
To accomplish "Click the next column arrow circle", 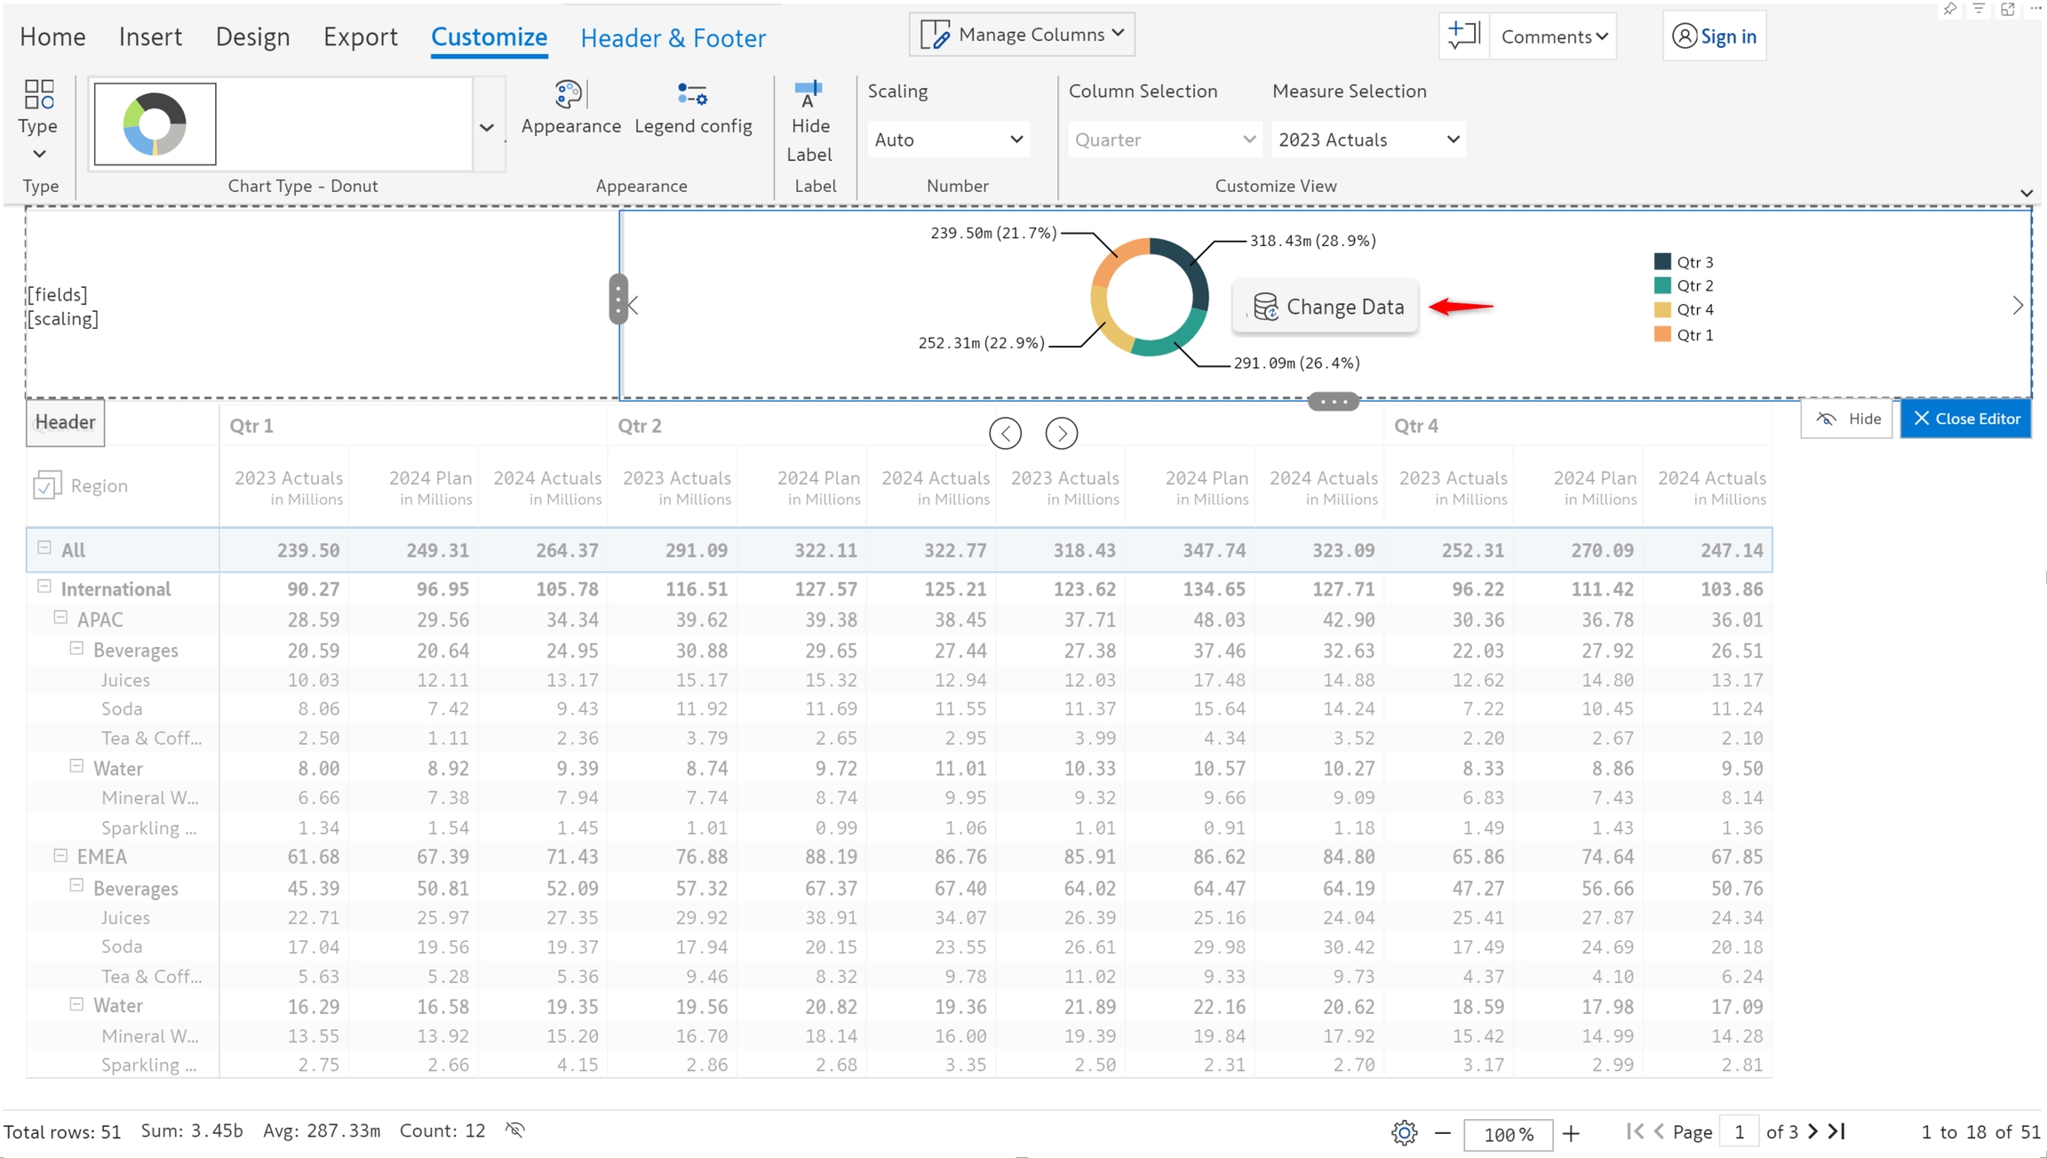I will point(1061,434).
